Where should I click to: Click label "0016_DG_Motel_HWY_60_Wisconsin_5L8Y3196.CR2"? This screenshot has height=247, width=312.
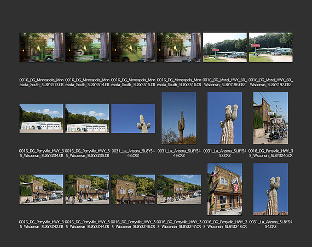[x=225, y=82]
